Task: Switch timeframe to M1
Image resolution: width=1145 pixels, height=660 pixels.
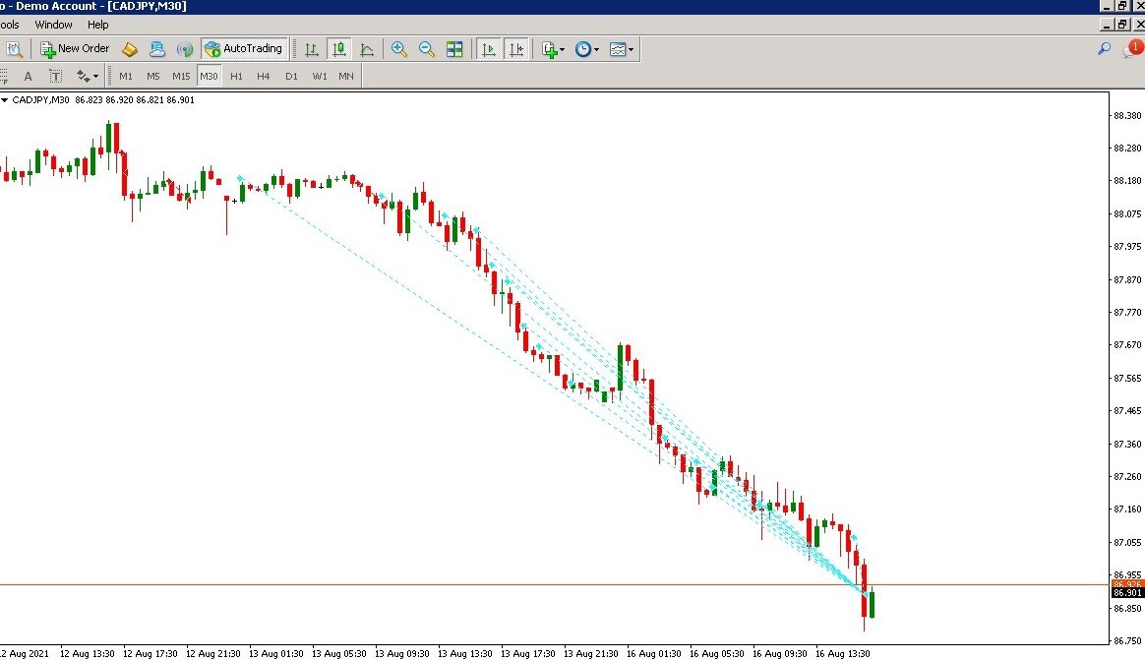Action: pyautogui.click(x=126, y=76)
